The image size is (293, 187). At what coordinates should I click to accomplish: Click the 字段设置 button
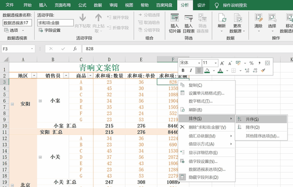pos(49,30)
